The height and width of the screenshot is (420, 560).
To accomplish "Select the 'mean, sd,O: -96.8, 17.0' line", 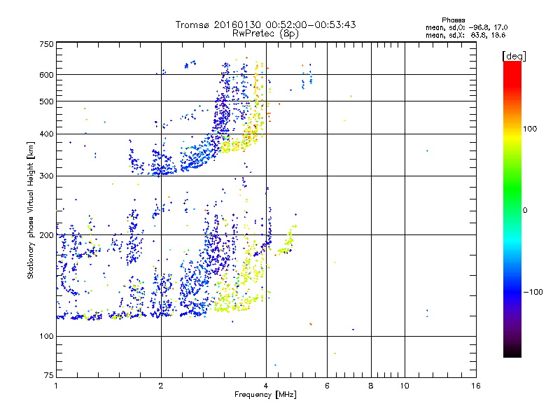I will [466, 27].
